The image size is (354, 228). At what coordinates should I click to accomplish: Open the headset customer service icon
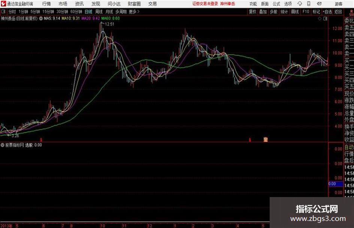pyautogui.click(x=300, y=4)
